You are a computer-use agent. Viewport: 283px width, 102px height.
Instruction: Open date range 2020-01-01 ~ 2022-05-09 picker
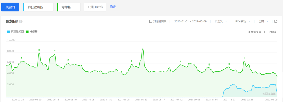191,22
